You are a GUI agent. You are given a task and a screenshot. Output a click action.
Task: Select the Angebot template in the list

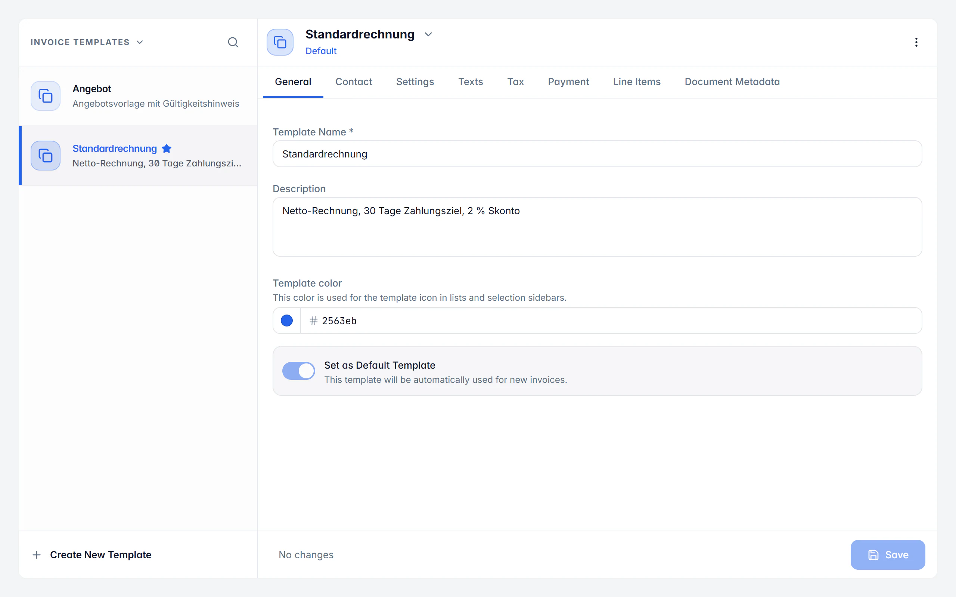click(x=138, y=96)
